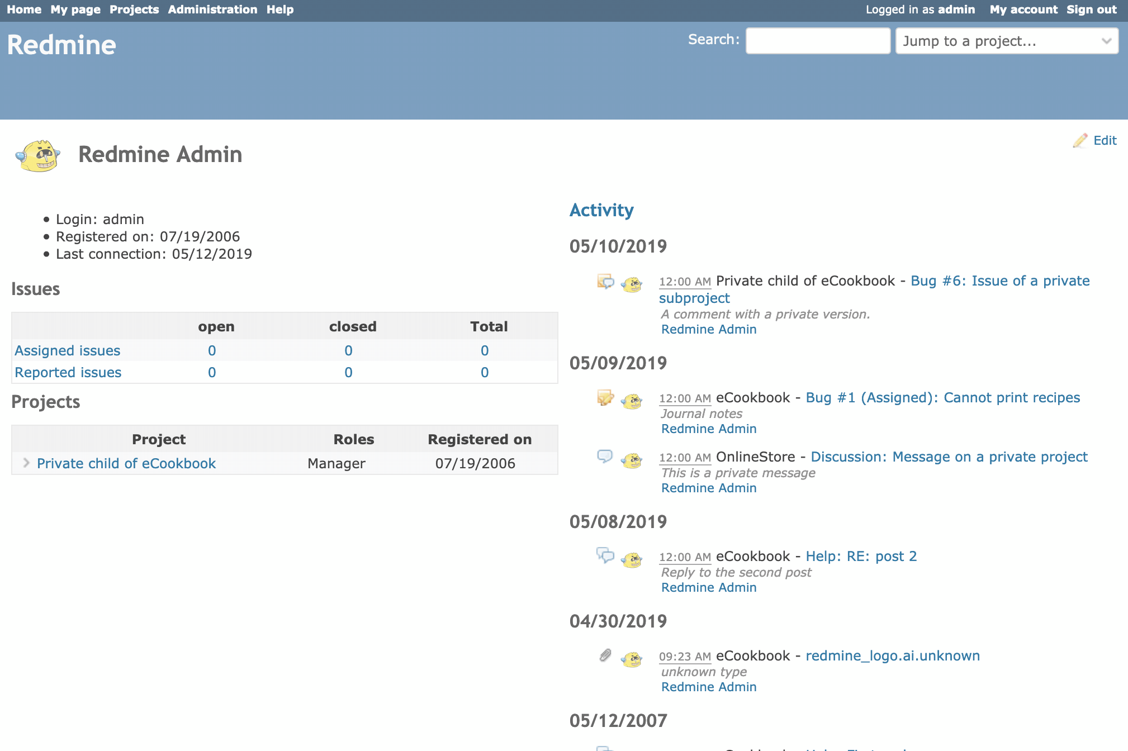Click the Last connection: 05/12/2019 text
Viewport: 1128px width, 751px height.
click(x=154, y=254)
